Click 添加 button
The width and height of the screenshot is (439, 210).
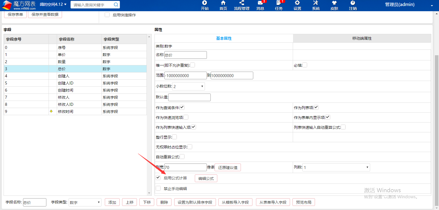112,202
